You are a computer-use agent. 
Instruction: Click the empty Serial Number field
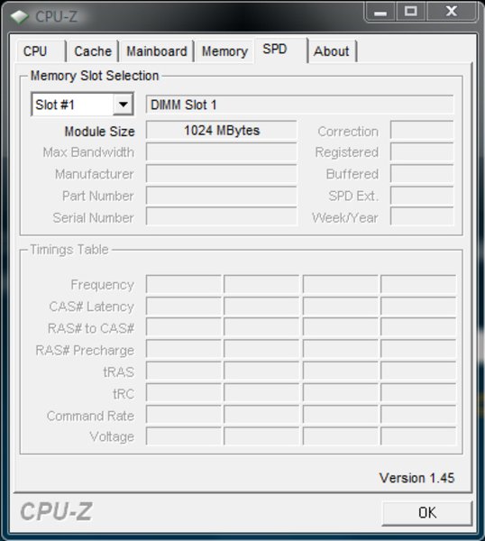[221, 216]
